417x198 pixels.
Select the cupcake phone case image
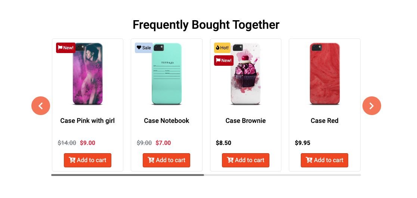tap(245, 74)
